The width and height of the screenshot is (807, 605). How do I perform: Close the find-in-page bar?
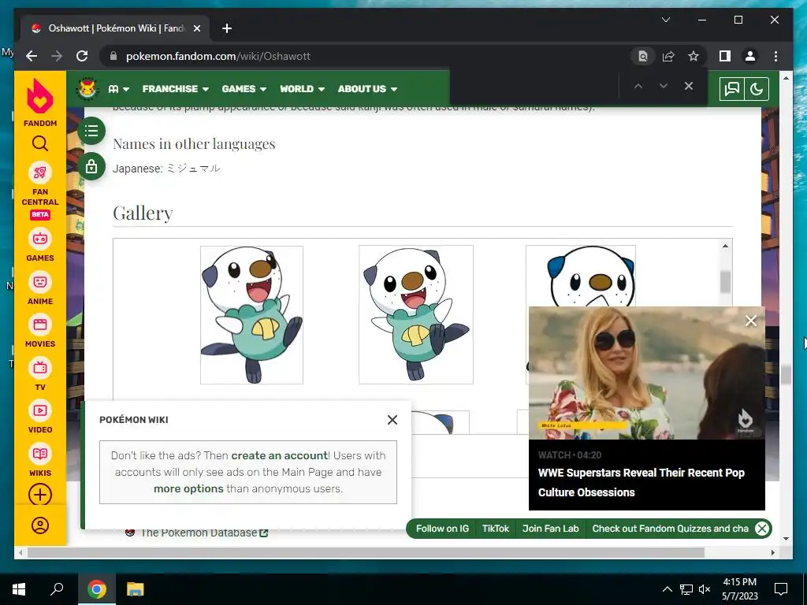click(x=689, y=87)
